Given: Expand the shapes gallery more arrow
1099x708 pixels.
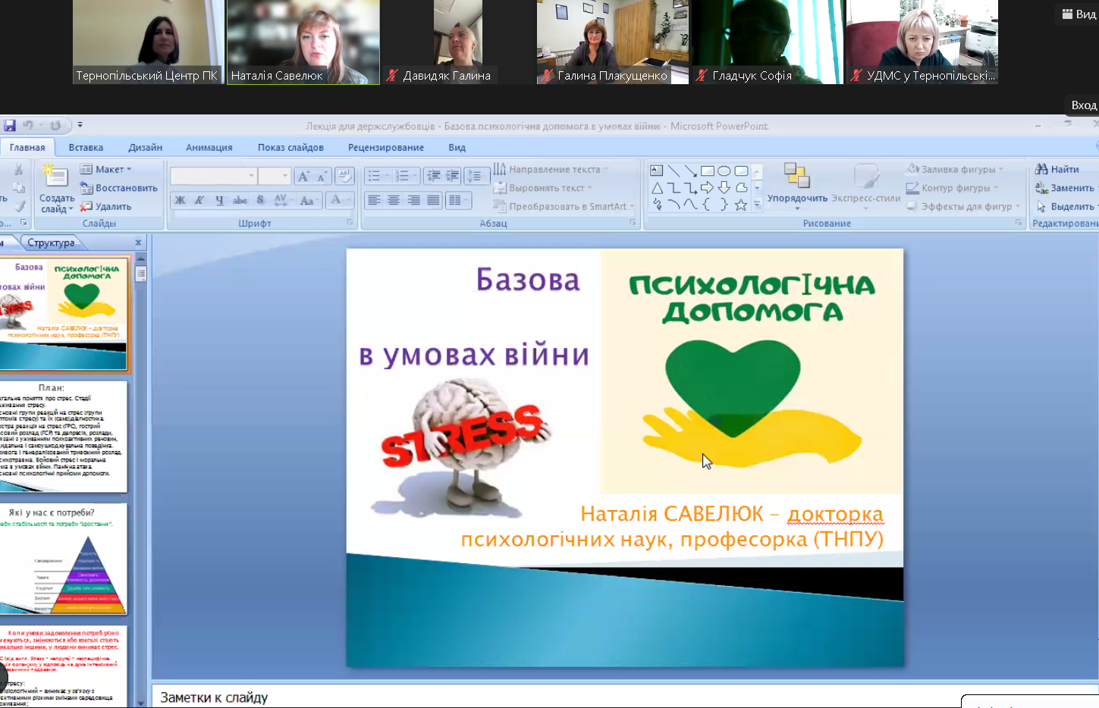Looking at the screenshot, I should coord(757,205).
